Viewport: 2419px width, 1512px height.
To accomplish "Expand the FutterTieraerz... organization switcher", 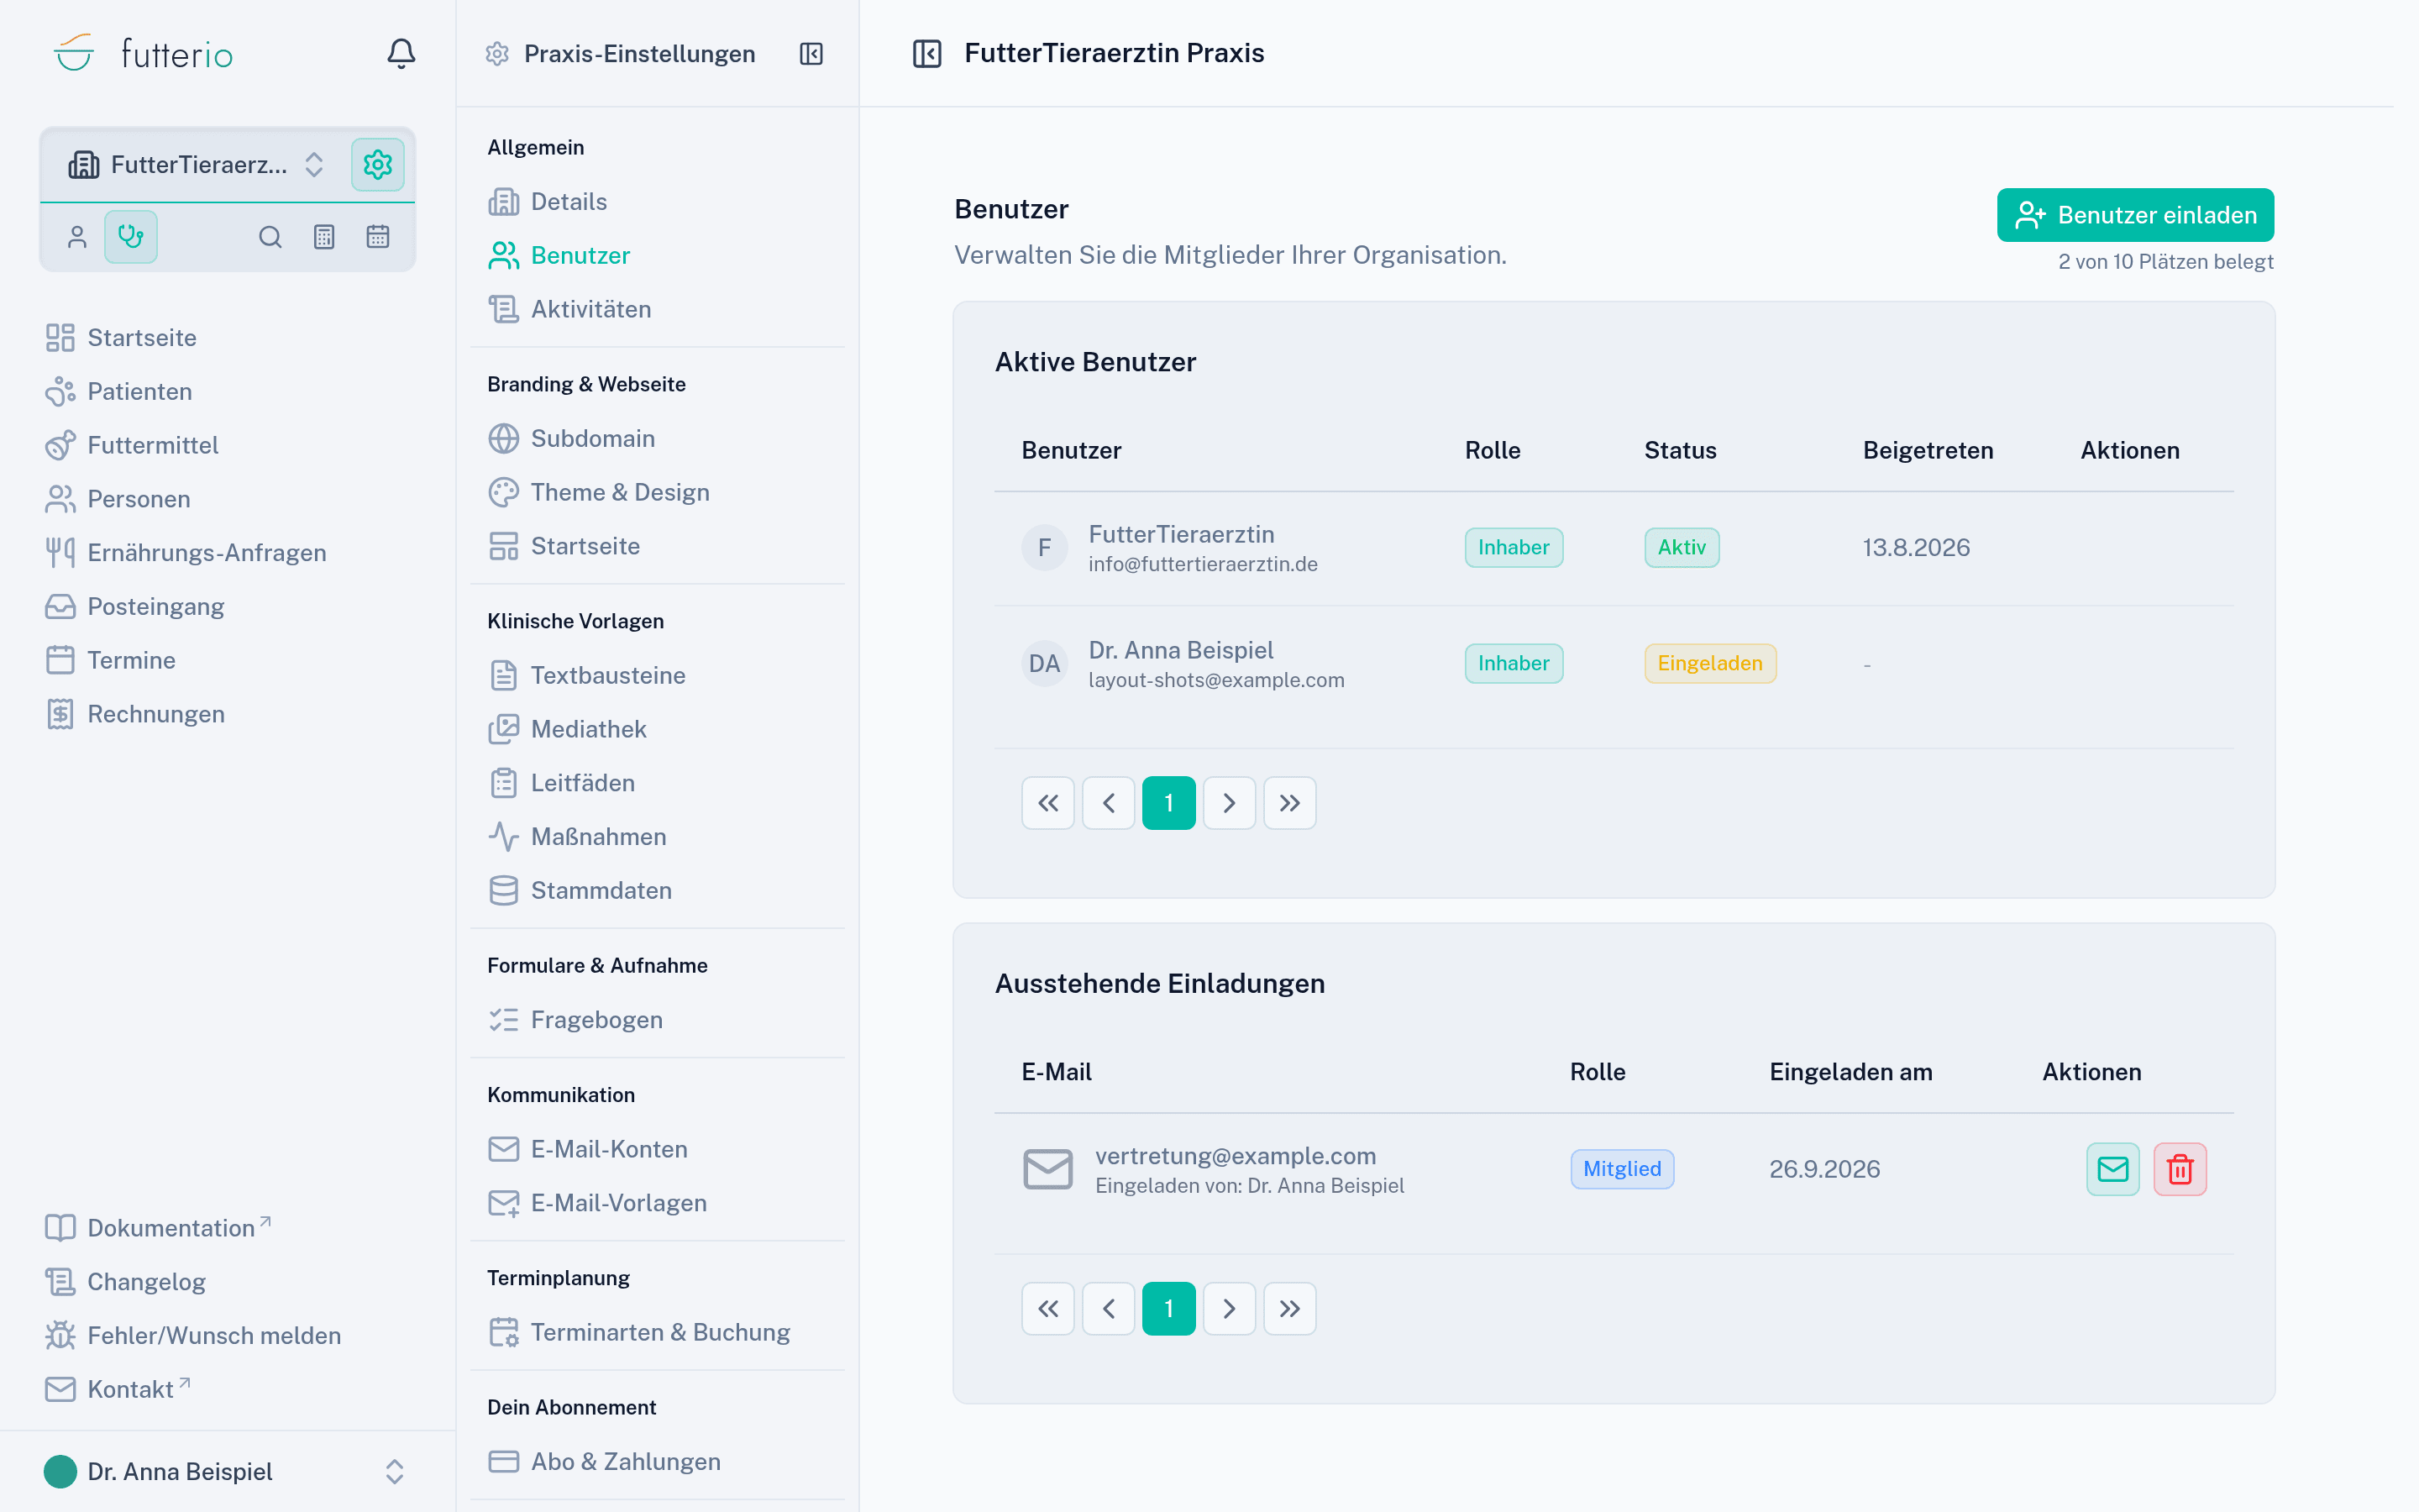I will click(196, 164).
